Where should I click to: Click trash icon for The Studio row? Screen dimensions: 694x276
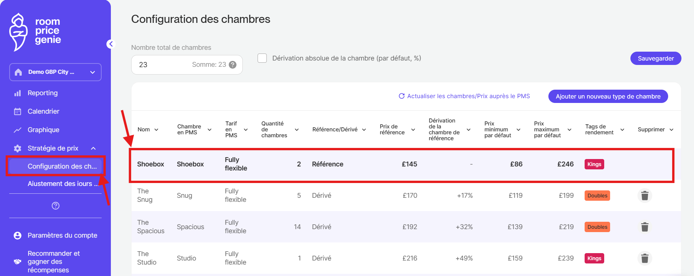(x=644, y=258)
